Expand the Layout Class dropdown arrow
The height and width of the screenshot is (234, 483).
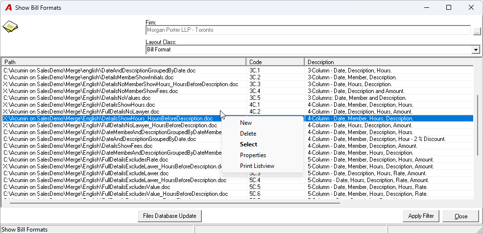click(x=476, y=49)
